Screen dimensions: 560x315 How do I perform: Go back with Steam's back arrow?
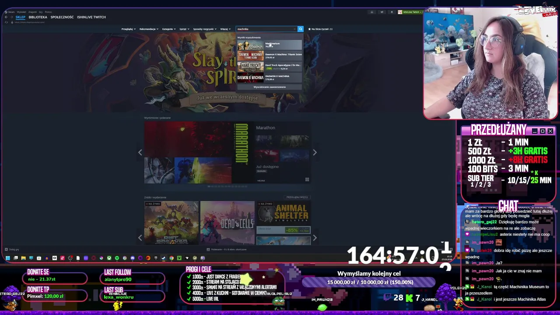click(6, 17)
